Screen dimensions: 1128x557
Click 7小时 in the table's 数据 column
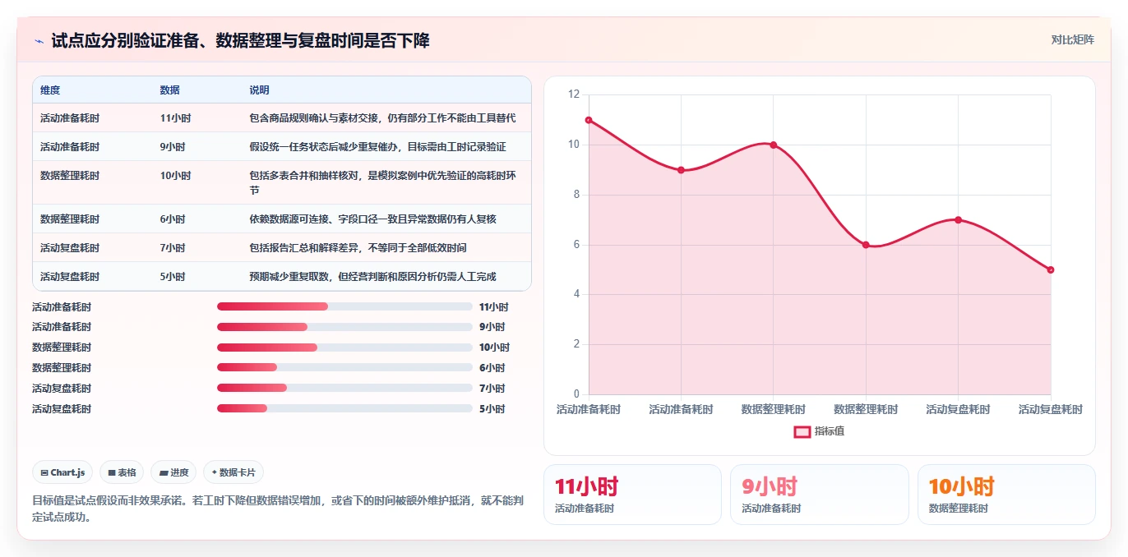coord(173,248)
